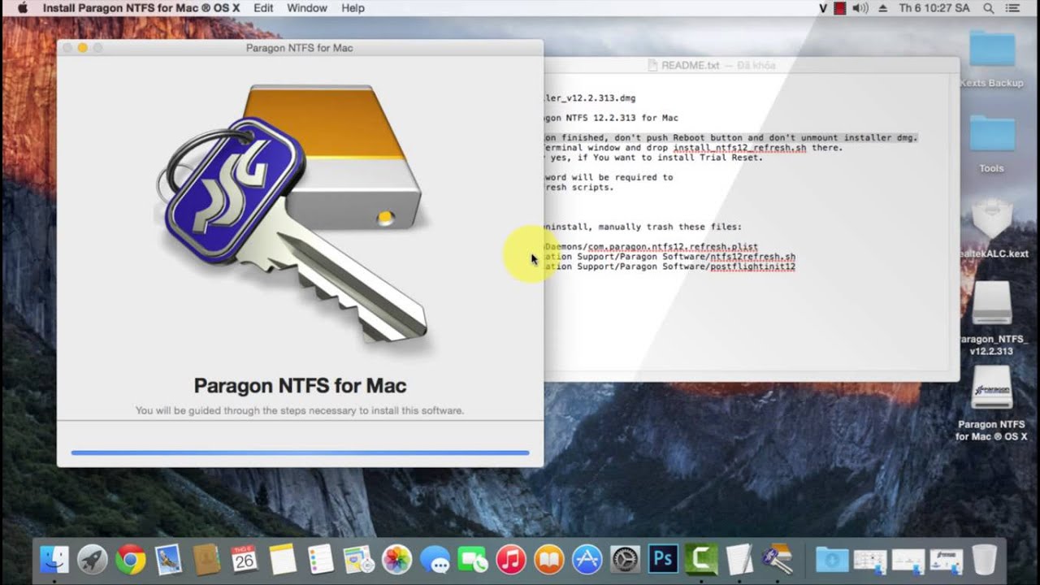Click the eject icon in menu bar

pos(883,8)
